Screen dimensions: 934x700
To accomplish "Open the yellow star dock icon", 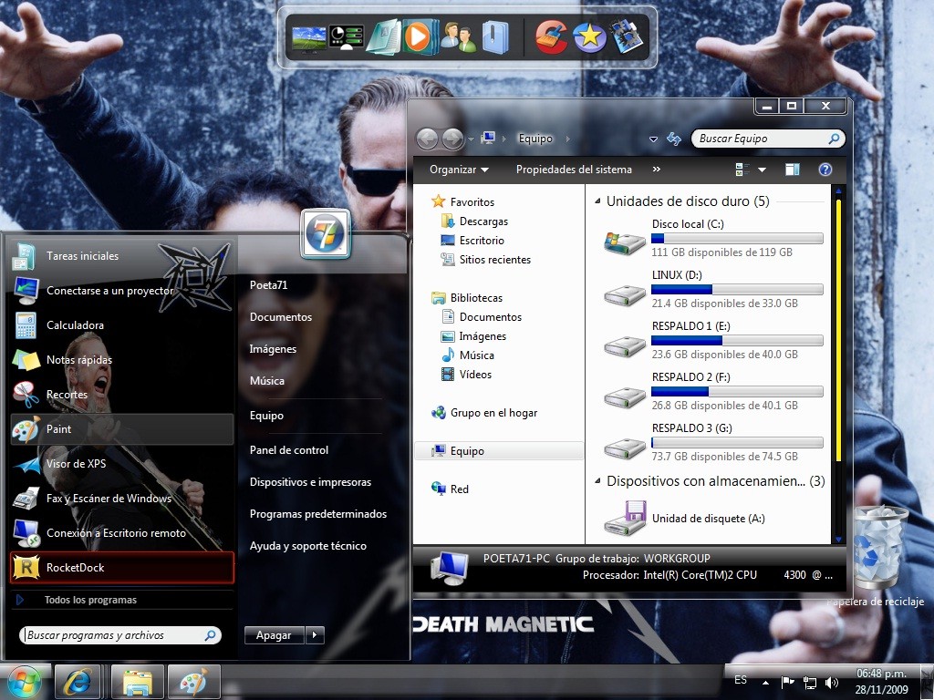I will pyautogui.click(x=589, y=37).
